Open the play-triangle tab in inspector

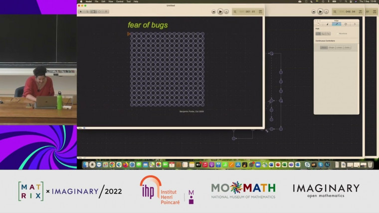[354, 24]
